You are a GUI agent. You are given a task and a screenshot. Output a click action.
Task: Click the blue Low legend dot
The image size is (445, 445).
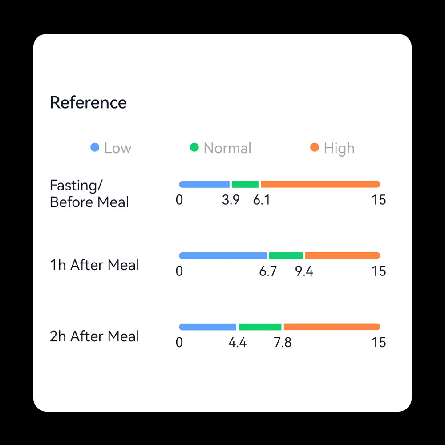coord(95,147)
